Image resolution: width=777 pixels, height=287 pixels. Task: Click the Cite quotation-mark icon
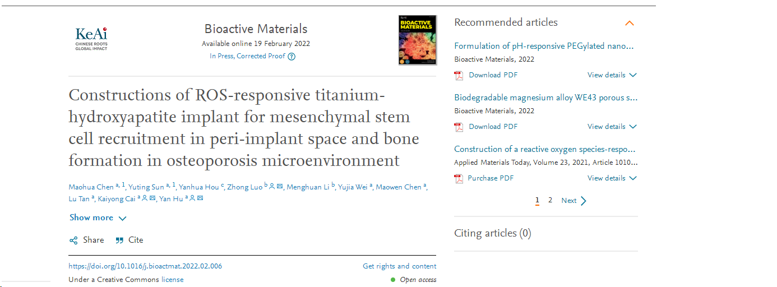tap(119, 240)
